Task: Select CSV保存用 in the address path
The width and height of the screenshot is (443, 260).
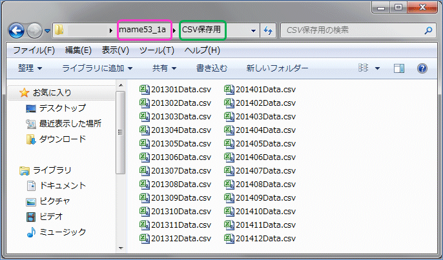Action: 201,30
